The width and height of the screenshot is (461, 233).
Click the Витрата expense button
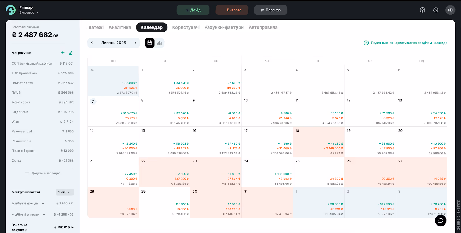(x=232, y=10)
